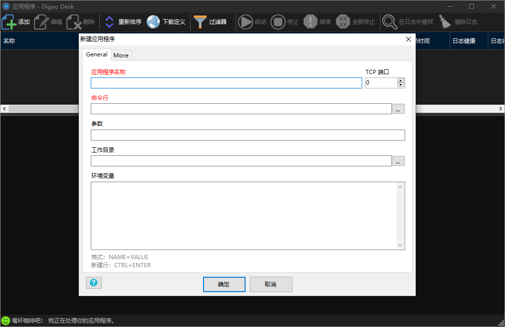The height and width of the screenshot is (327, 505).
Task: Click the Terminate (结束) exclamation icon
Action: [311, 22]
